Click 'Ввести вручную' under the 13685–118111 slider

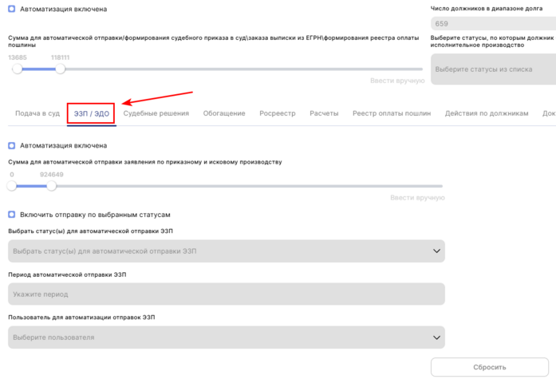[396, 81]
